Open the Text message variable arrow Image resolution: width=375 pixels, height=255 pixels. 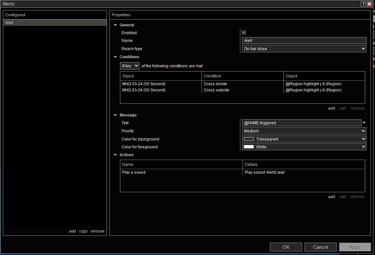364,123
